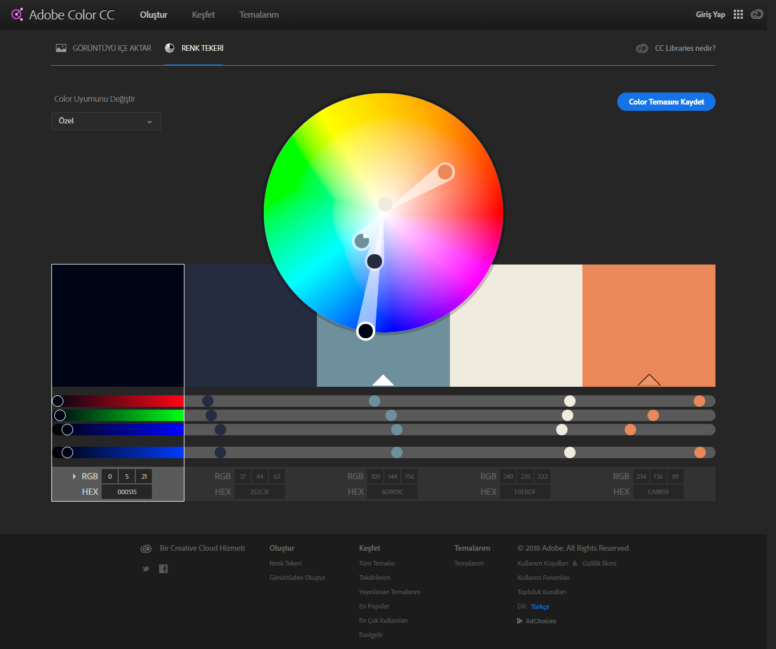Open Kullanıcı Forumları link
This screenshot has width=776, height=649.
pyautogui.click(x=544, y=578)
